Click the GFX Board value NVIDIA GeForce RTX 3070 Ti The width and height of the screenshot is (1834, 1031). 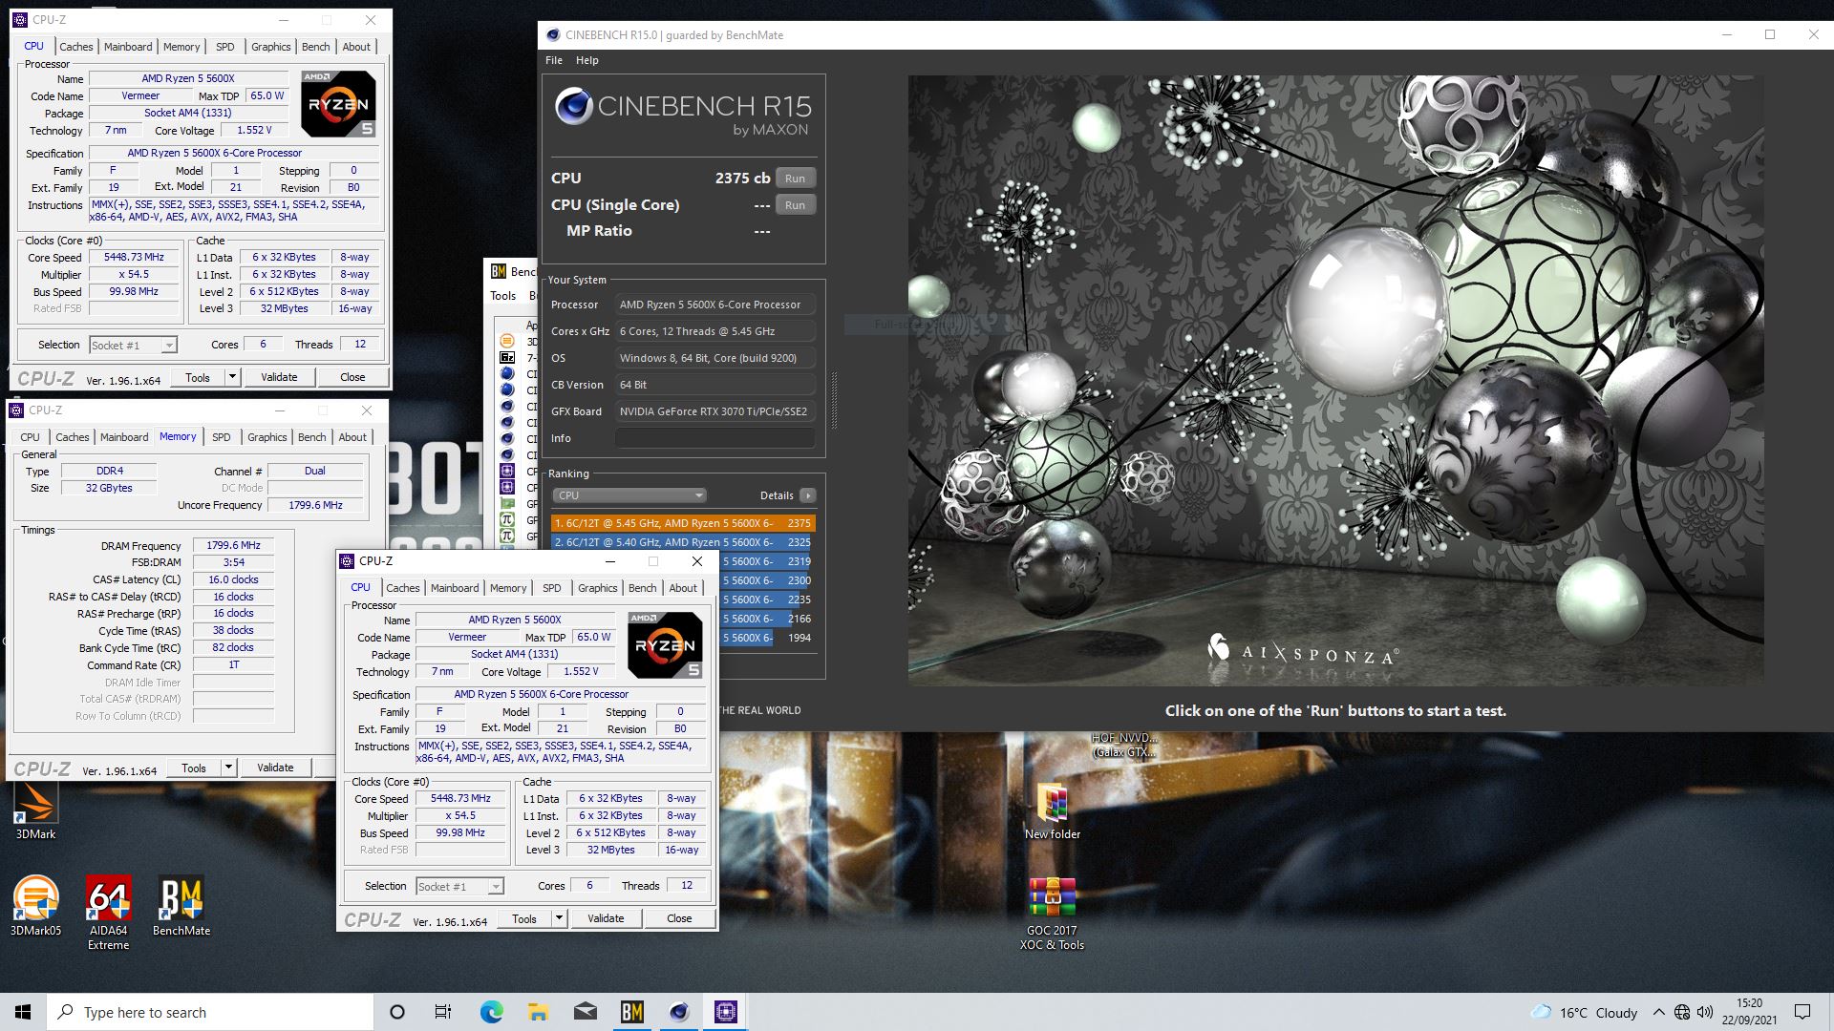tap(715, 411)
